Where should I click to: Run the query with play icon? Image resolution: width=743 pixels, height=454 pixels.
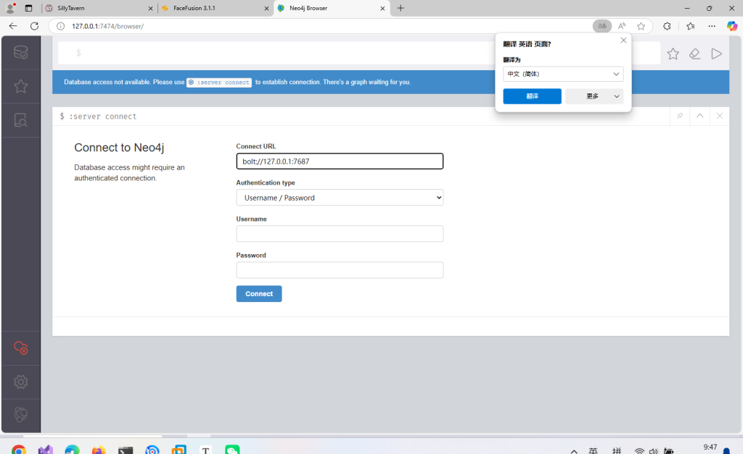(x=716, y=54)
